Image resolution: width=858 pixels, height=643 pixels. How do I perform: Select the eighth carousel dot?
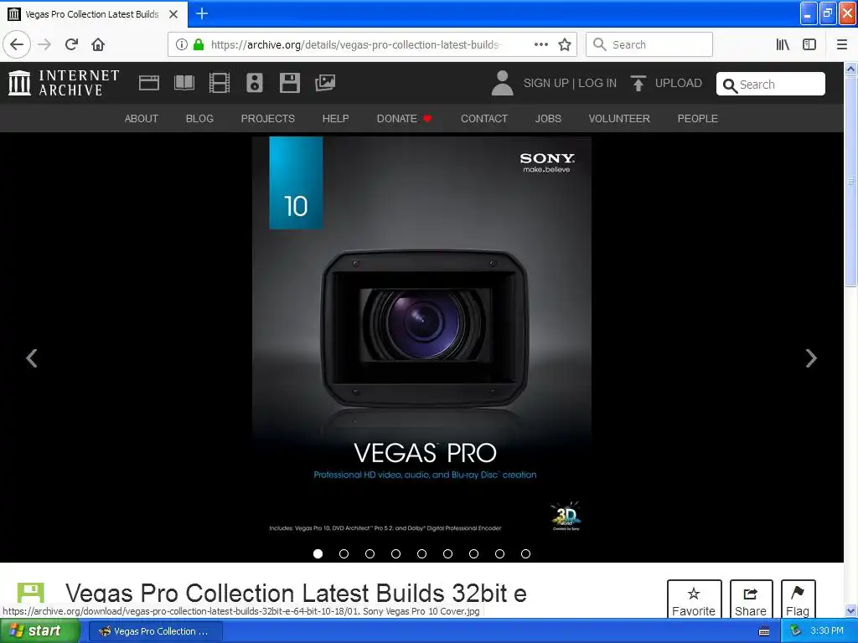pyautogui.click(x=499, y=554)
